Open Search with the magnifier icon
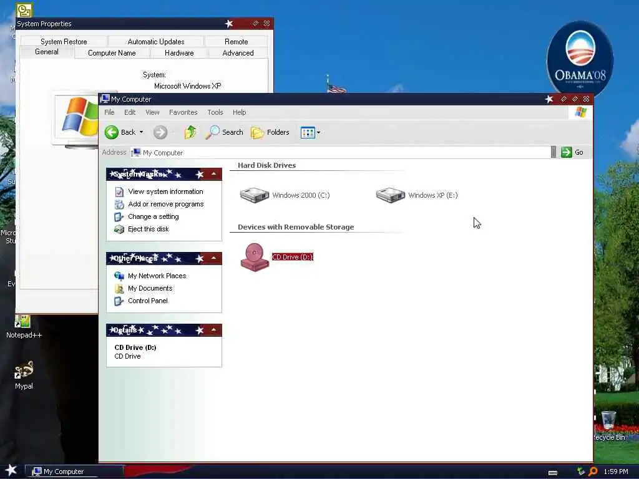Image resolution: width=639 pixels, height=479 pixels. (x=224, y=132)
